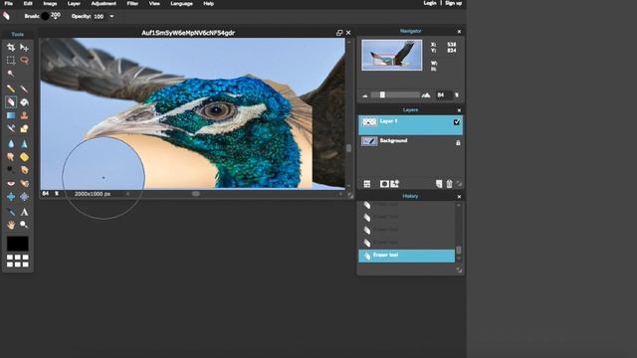
Task: Open the Edit menu
Action: (28, 3)
